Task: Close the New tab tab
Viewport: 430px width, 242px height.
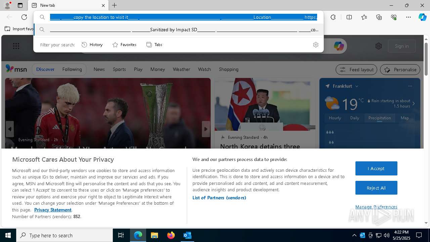Action: [103, 5]
